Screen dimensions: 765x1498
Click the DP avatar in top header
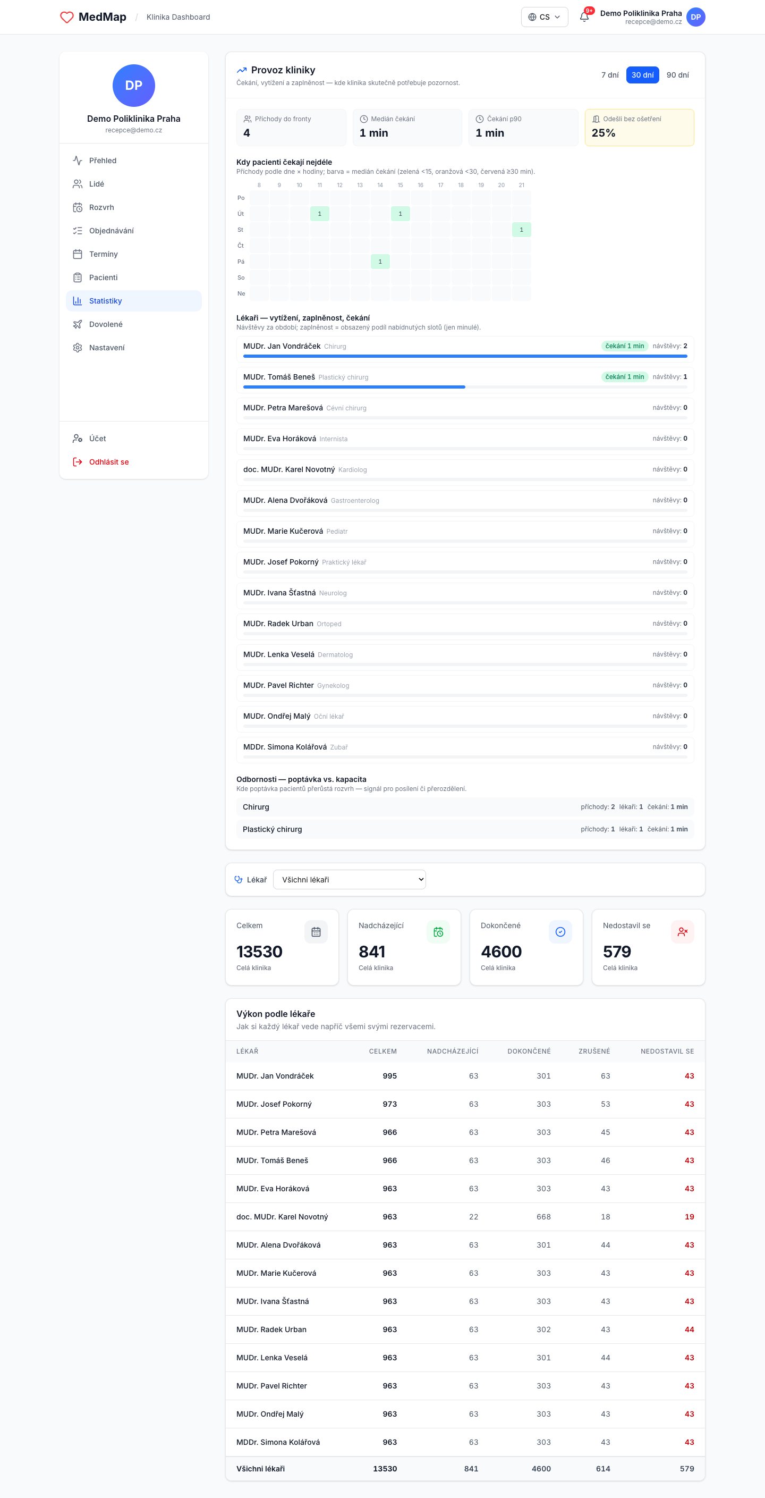point(695,17)
